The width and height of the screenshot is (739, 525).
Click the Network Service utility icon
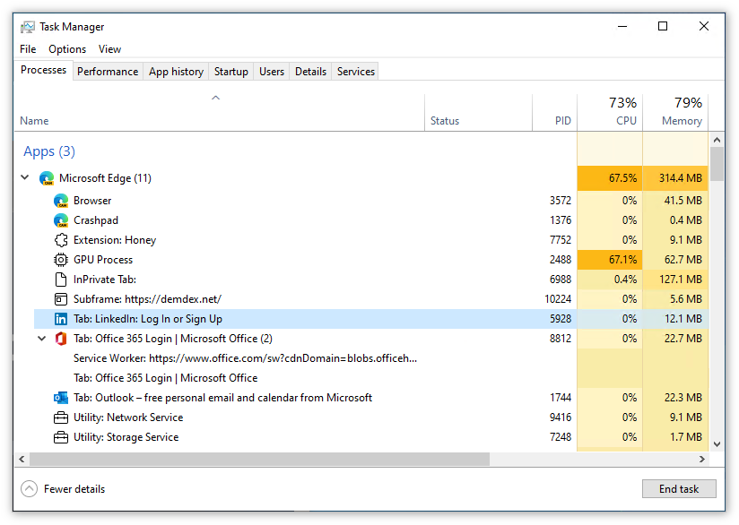[61, 417]
